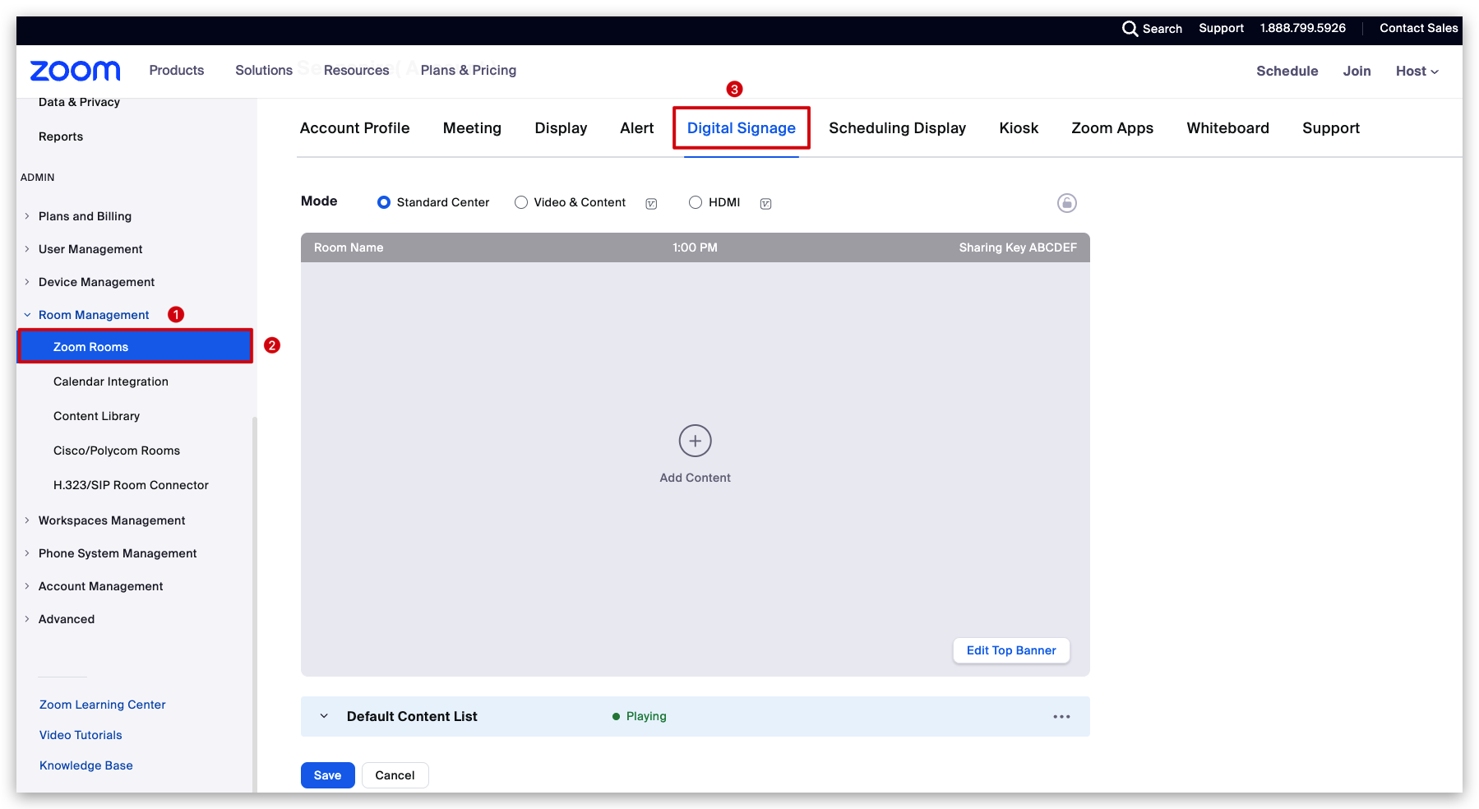Click Join in top navigation
Image resolution: width=1479 pixels, height=809 pixels.
[x=1357, y=72]
